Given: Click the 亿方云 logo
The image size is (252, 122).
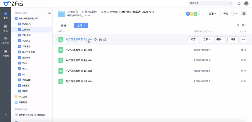Looking at the screenshot, I should tap(13, 3).
